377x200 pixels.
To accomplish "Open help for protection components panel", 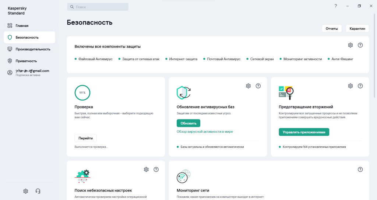I will (360, 45).
